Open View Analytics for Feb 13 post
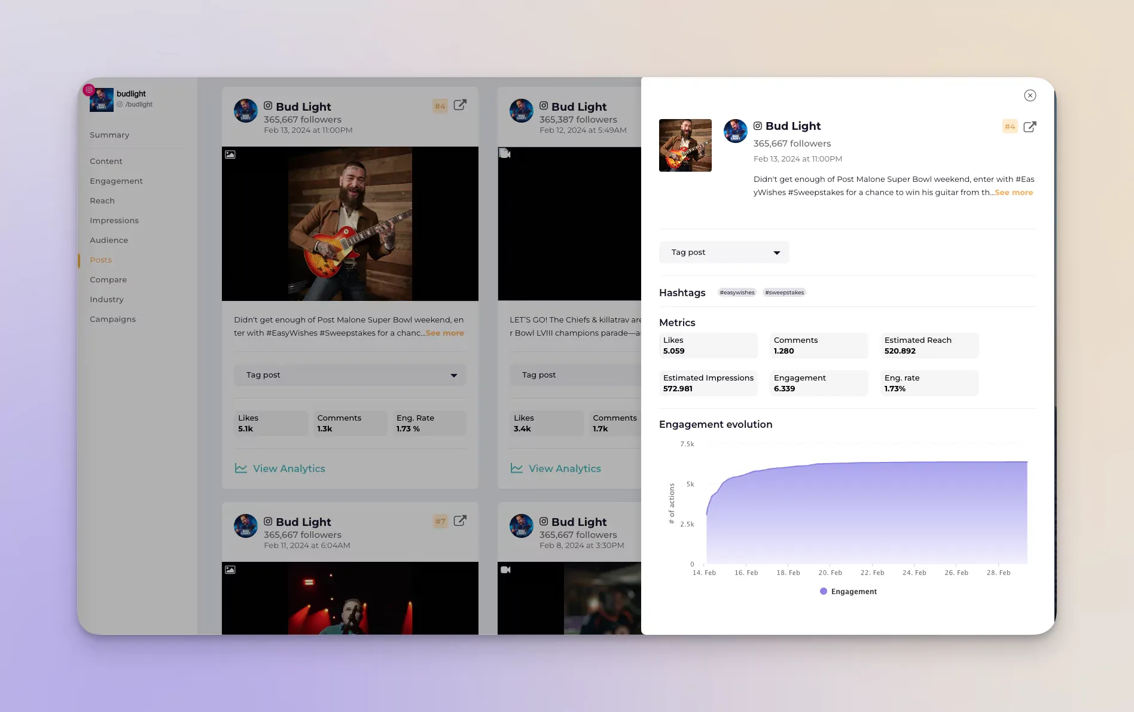Screen dimensions: 1134x712 click(280, 468)
